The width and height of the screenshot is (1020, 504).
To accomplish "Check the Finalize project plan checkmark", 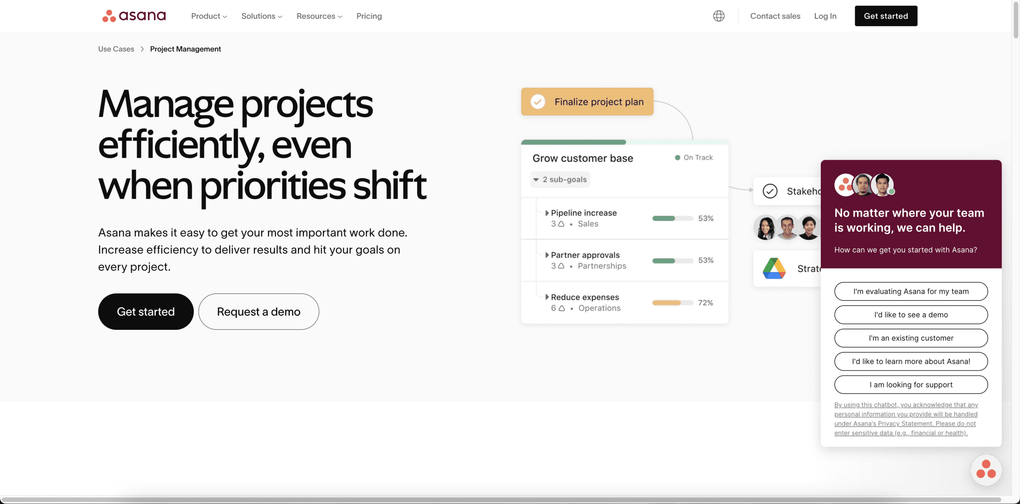I will point(538,102).
